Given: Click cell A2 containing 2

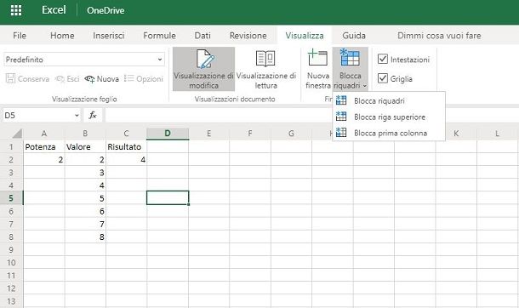Looking at the screenshot, I should 44,160.
